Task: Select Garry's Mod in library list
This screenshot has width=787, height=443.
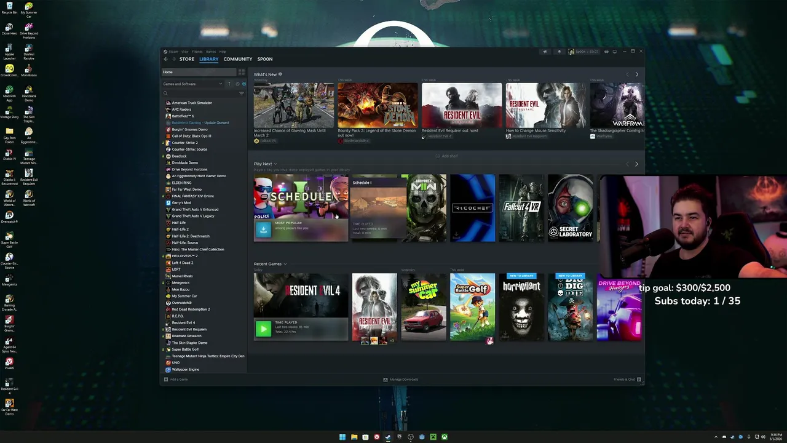Action: click(181, 202)
